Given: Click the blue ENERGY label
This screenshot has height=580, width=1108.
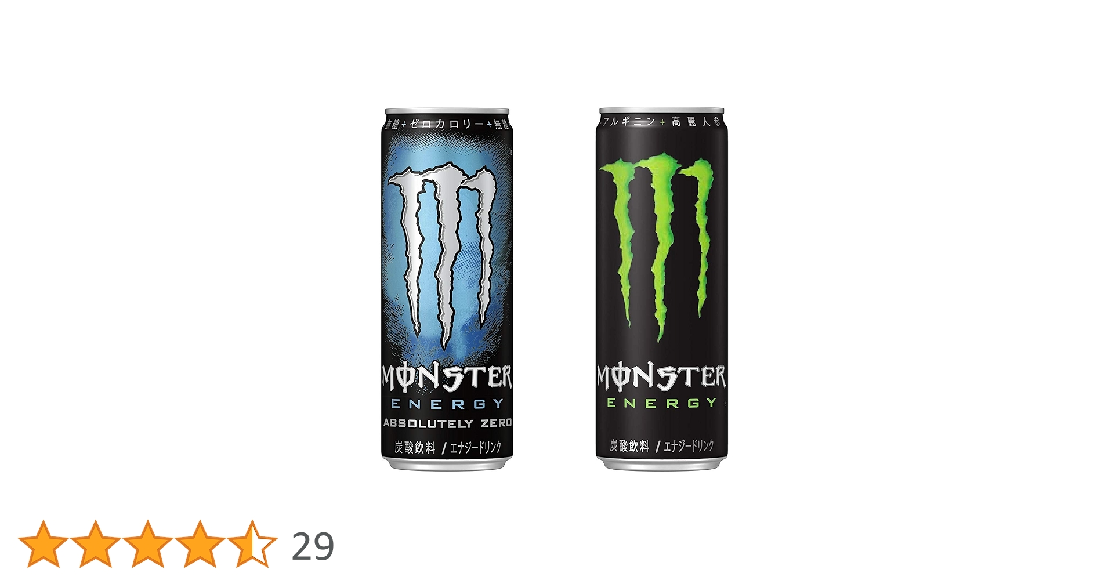Looking at the screenshot, I should 447,404.
